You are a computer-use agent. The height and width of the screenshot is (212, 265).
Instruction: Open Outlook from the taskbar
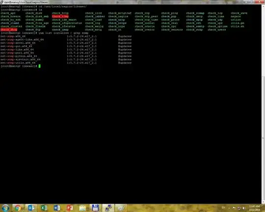coord(31,208)
